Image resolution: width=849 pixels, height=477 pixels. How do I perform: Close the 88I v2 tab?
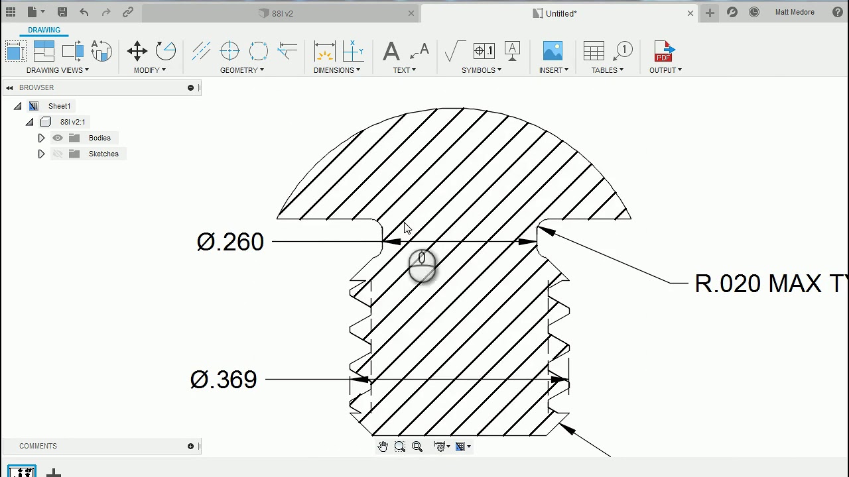click(x=411, y=13)
